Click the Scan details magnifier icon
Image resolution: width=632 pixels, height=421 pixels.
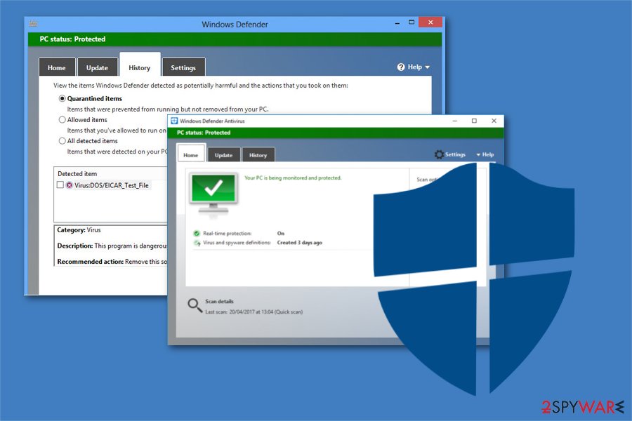pyautogui.click(x=195, y=305)
